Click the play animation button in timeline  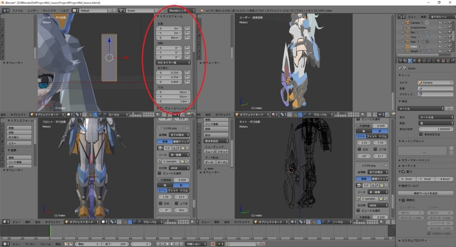(x=172, y=244)
